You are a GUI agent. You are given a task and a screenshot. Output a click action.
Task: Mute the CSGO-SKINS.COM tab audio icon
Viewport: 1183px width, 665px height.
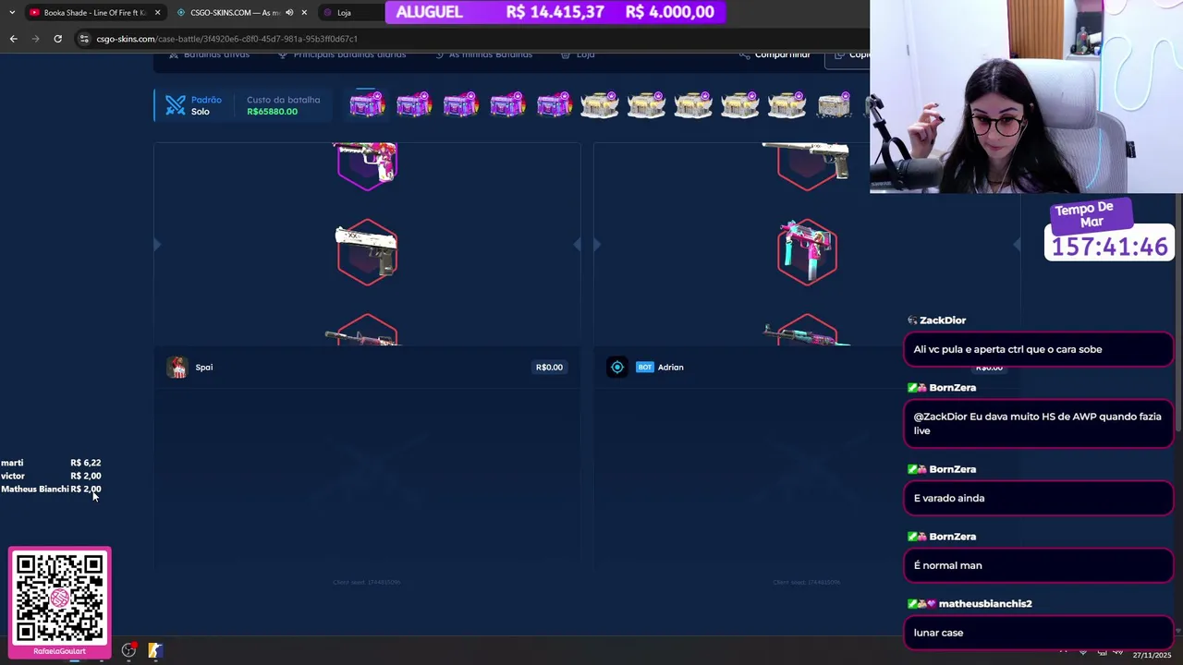(289, 13)
